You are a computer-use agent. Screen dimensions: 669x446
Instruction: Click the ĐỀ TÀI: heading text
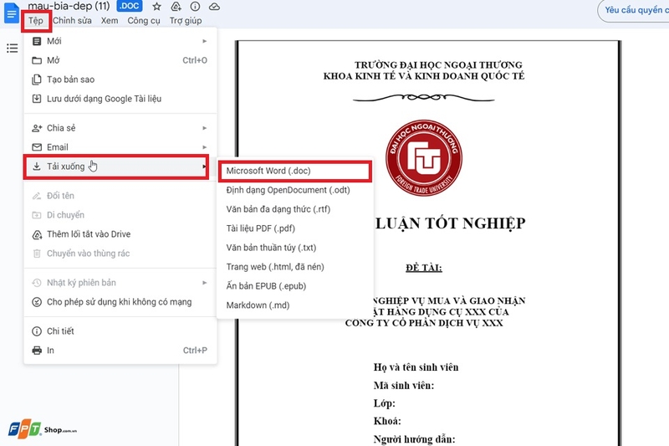pyautogui.click(x=424, y=268)
